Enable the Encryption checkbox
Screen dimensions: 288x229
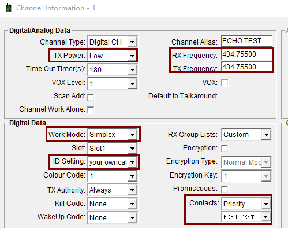tap(225, 148)
